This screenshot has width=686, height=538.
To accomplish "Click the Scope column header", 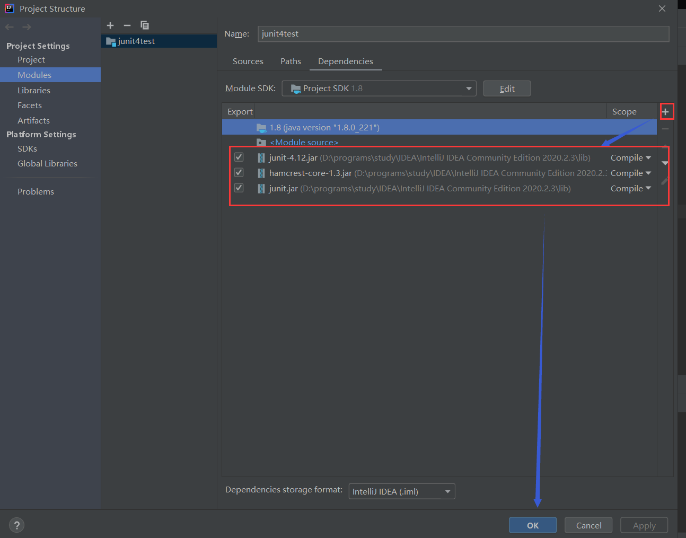I will (x=625, y=112).
